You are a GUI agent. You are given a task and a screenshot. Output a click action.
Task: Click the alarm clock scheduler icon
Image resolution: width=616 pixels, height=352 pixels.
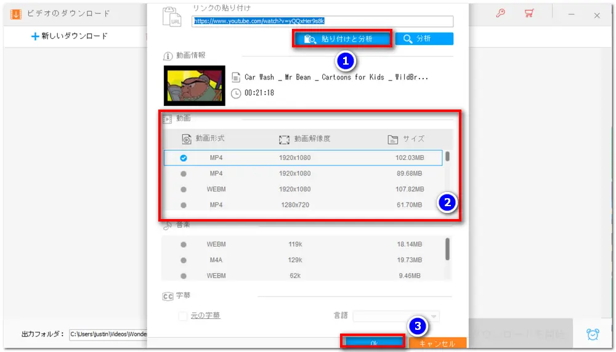coord(593,334)
